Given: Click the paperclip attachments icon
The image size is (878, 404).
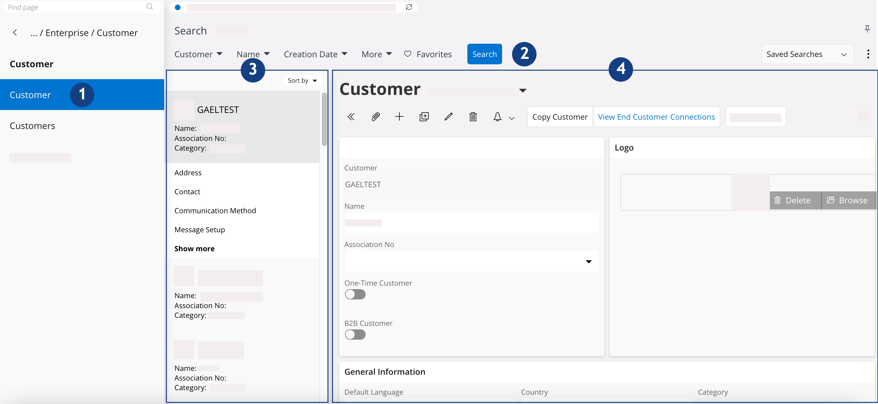Looking at the screenshot, I should [x=375, y=117].
